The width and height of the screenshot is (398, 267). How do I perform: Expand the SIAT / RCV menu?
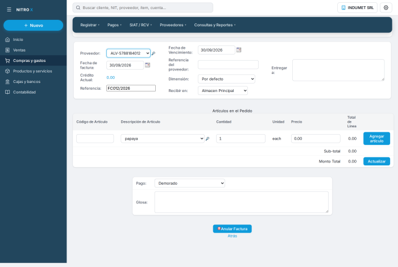click(x=140, y=25)
